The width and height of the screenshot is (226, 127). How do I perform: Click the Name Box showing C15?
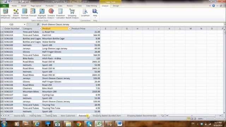point(12,24)
